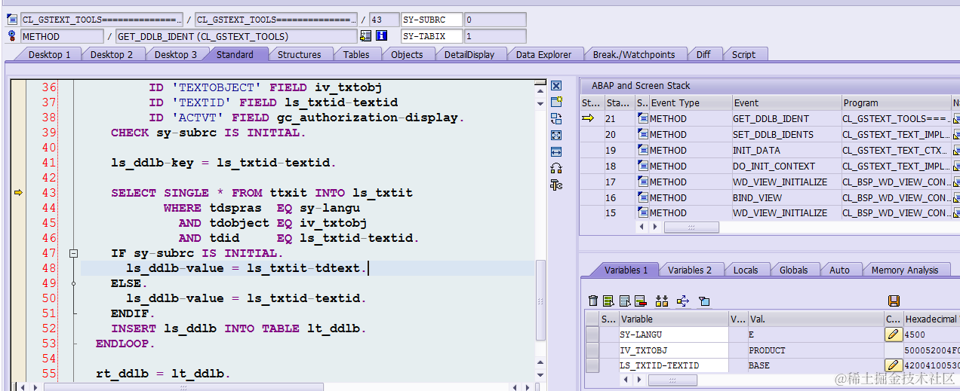Select the SY-LANGU row selector button

tap(592, 334)
